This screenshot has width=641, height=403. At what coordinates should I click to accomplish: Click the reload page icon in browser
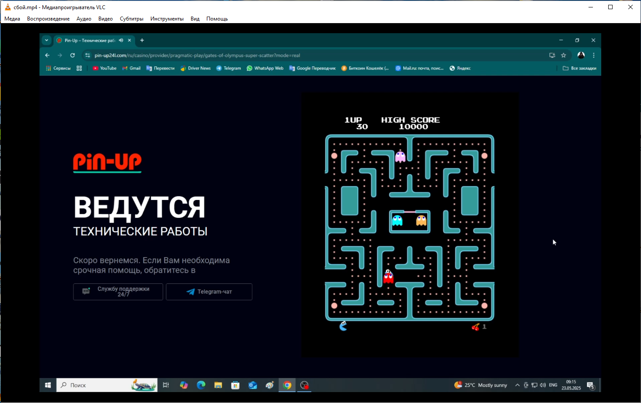73,55
